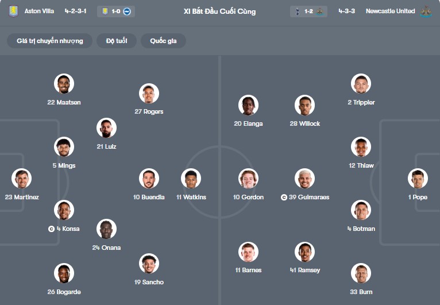The image size is (440, 305).
Task: Open Guimaraes' player avatar
Action: tap(305, 179)
